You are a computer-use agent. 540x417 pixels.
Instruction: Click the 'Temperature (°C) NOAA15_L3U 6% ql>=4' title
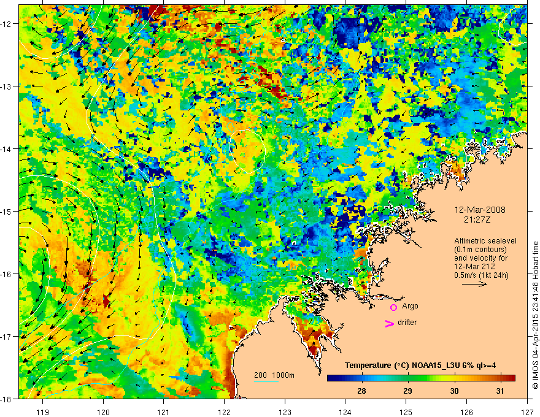point(420,365)
